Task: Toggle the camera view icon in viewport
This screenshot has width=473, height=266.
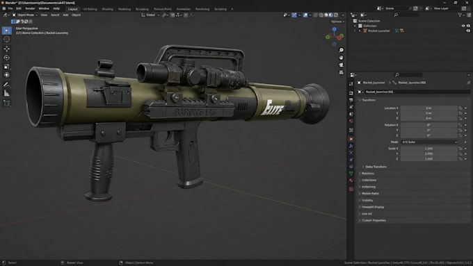Action: pyautogui.click(x=341, y=65)
